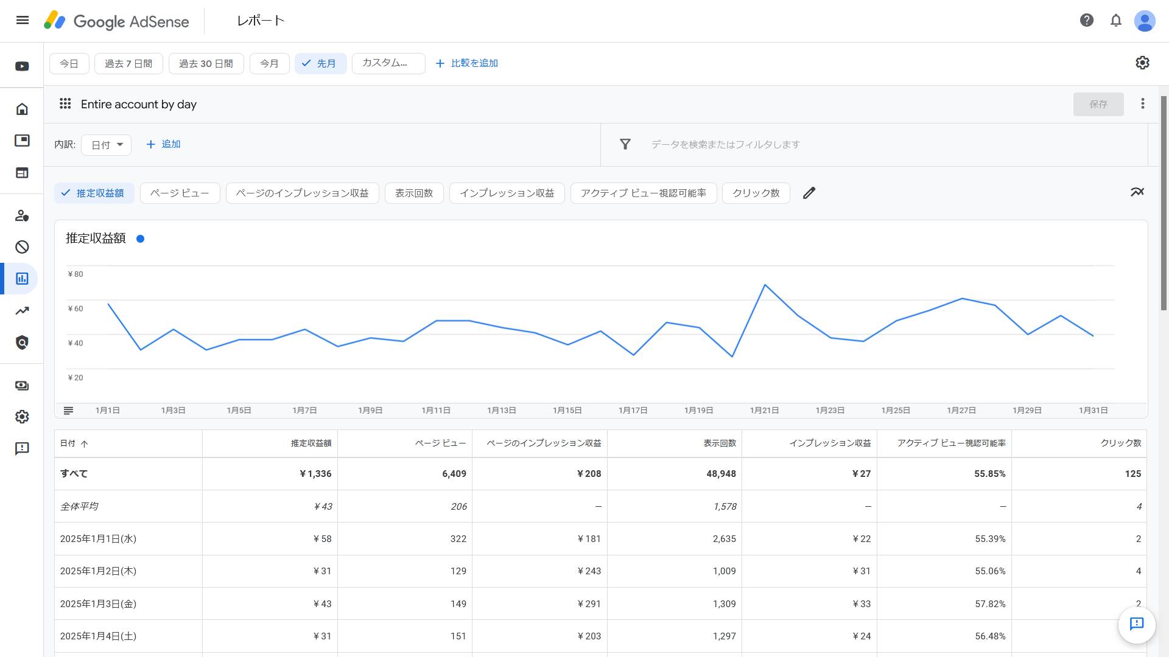The width and height of the screenshot is (1169, 657).
Task: Click the filter funnel icon
Action: coord(625,144)
